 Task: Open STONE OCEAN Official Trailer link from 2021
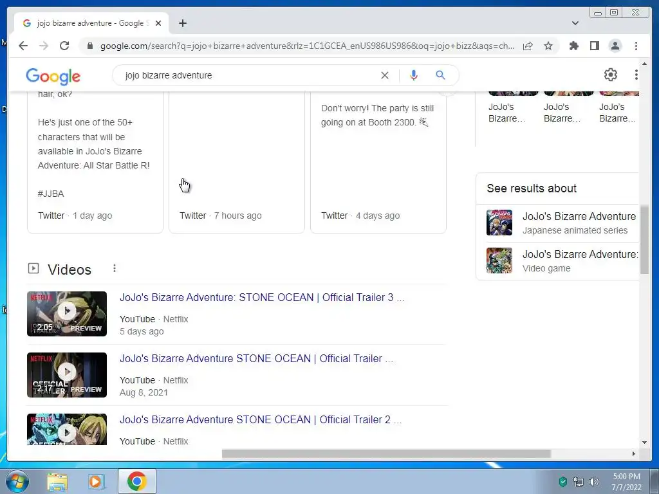tap(256, 359)
